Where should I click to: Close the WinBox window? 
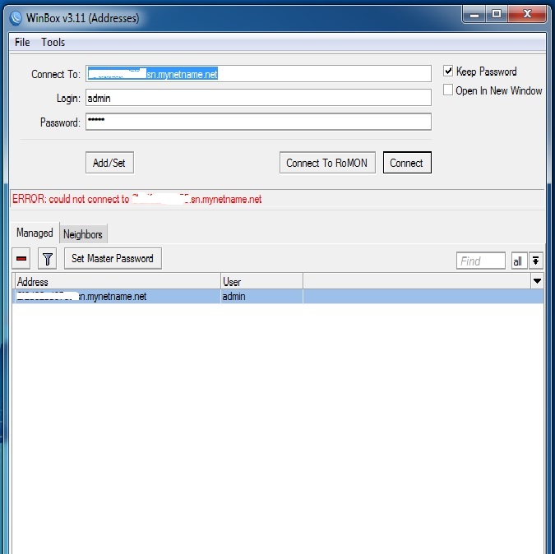(x=527, y=15)
